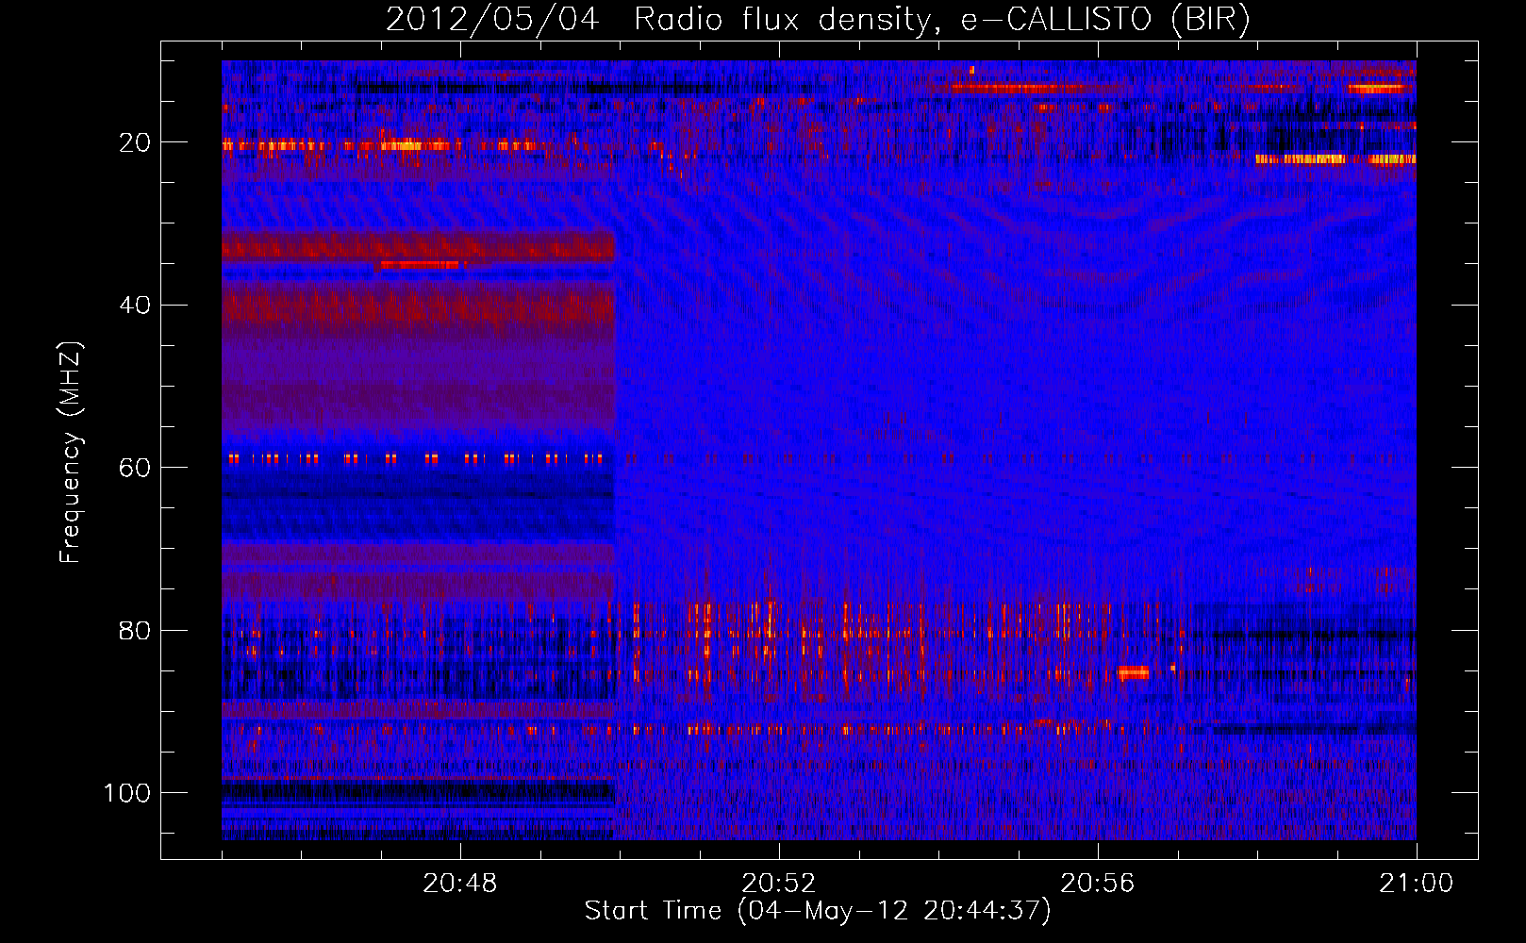Click the frequency tick label '60'

tap(136, 468)
